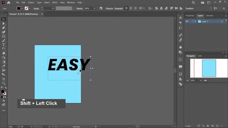This screenshot has height=128, width=228.
Task: Toggle screen mode button in toolbar
Action: pos(4,105)
